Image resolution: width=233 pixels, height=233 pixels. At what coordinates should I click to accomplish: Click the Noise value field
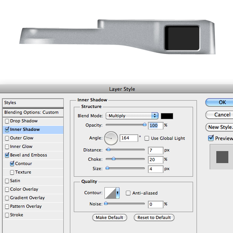click(156, 204)
